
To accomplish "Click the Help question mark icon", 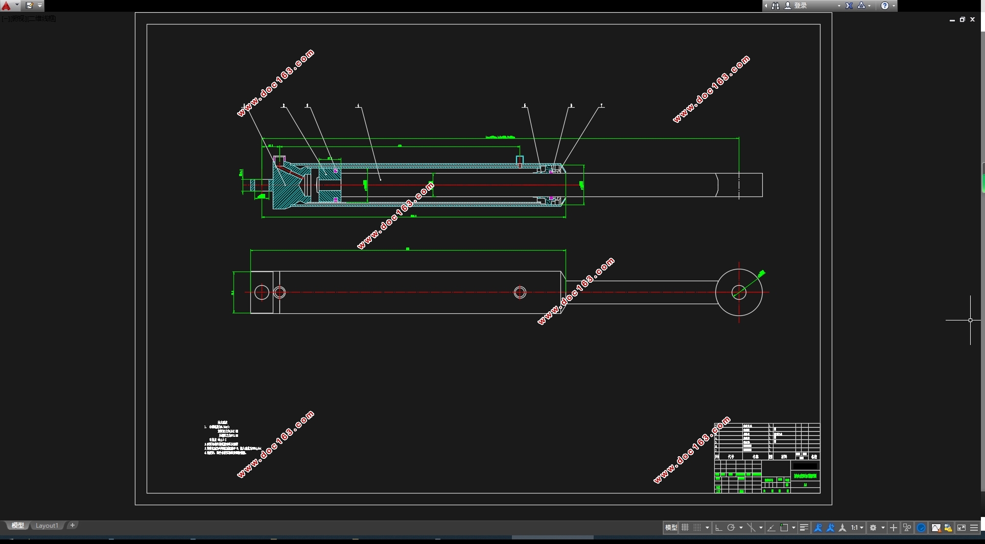I will (885, 6).
